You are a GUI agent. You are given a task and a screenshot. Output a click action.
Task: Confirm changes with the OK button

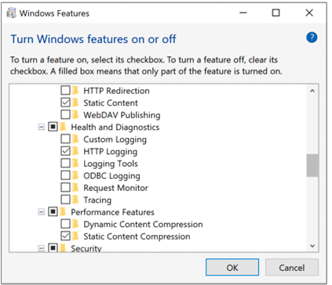[232, 267]
